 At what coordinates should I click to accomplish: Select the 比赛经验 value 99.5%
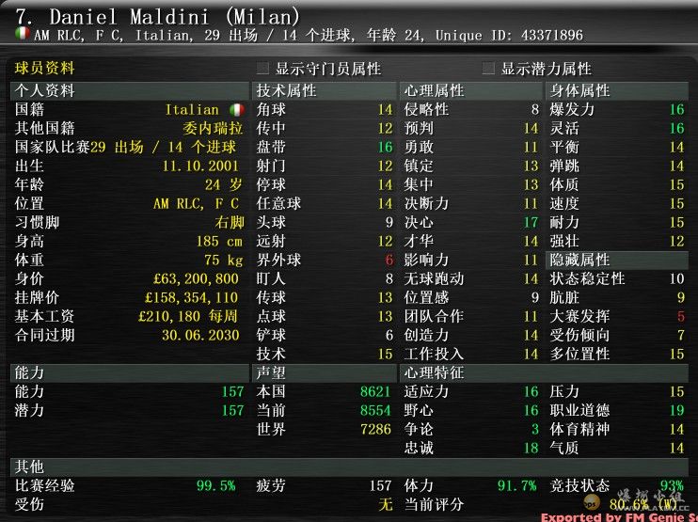[216, 485]
